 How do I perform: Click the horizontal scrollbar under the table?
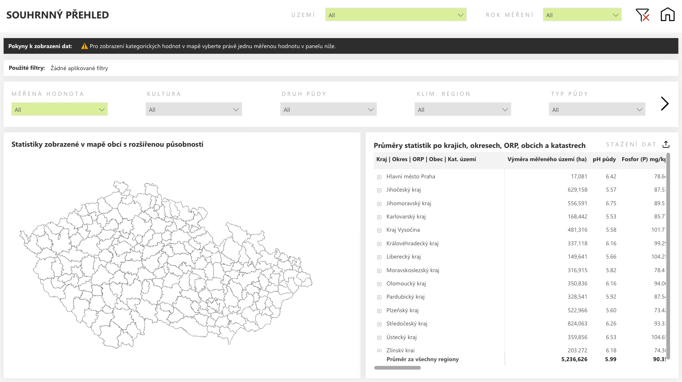[x=397, y=368]
